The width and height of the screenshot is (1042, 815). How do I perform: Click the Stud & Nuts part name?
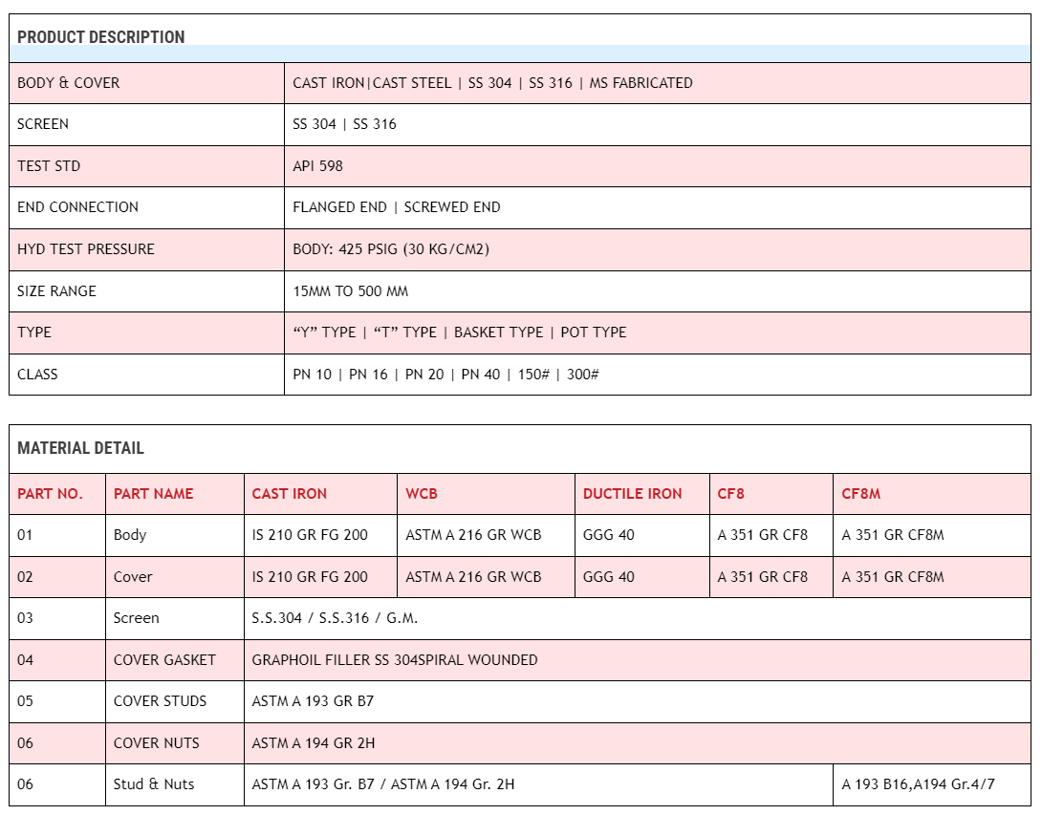coord(154,784)
